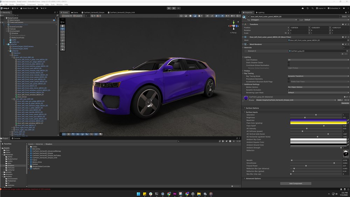The image size is (350, 197).
Task: Open the Layer dropdown showing Default
Action: [326, 20]
